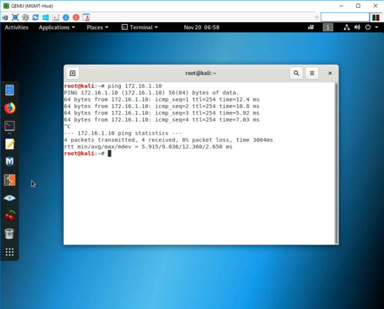384x309 pixels.
Task: Click the clock showing Nov 20 06:58
Action: [201, 27]
